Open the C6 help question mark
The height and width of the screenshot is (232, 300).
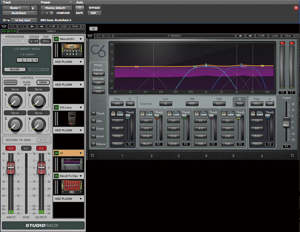point(297,36)
